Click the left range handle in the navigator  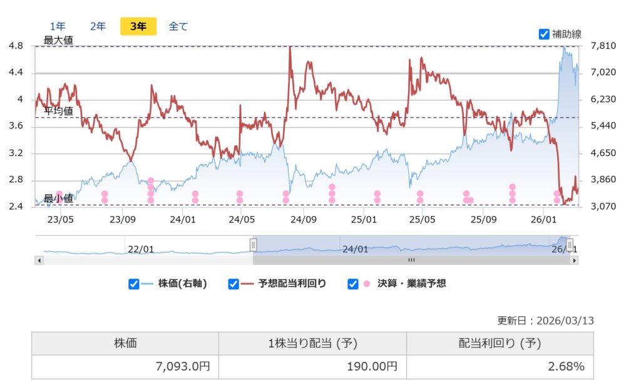pos(253,244)
